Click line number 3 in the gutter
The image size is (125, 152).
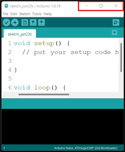click(10, 61)
